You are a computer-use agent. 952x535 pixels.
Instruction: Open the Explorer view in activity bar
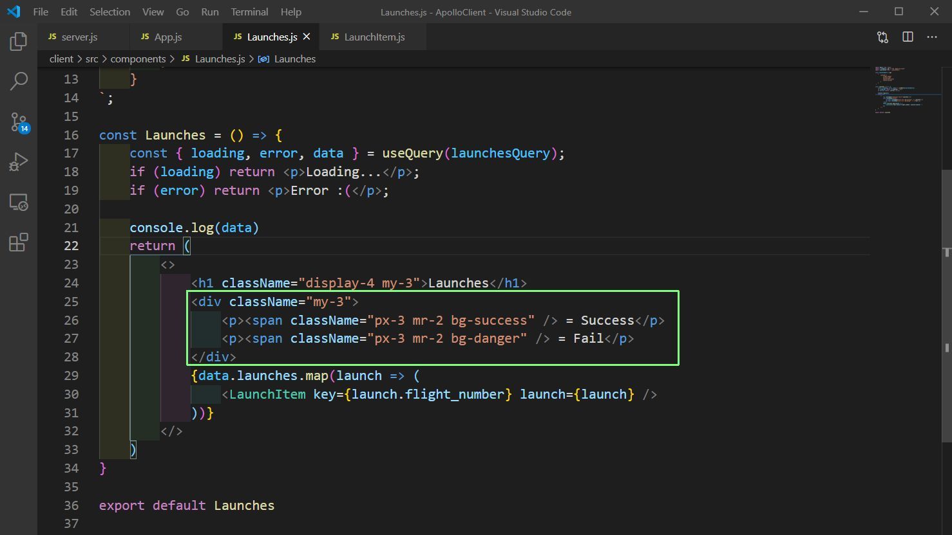pos(19,42)
